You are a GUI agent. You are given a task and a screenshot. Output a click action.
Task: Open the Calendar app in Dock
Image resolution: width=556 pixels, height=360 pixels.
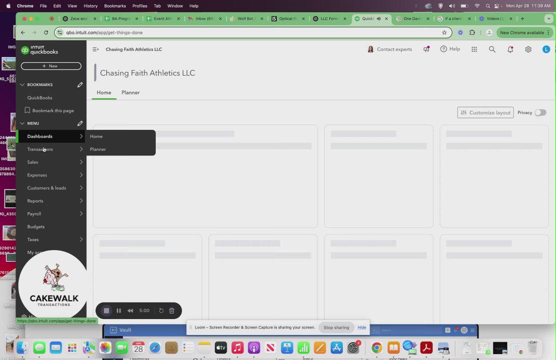pyautogui.click(x=138, y=347)
